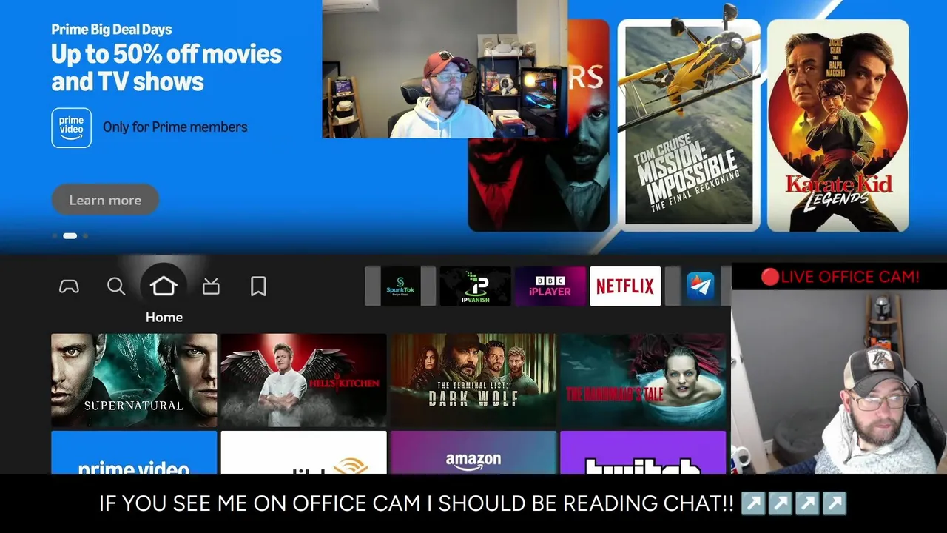Image resolution: width=947 pixels, height=533 pixels.
Task: Click the Home label under nav icon
Action: click(x=164, y=317)
